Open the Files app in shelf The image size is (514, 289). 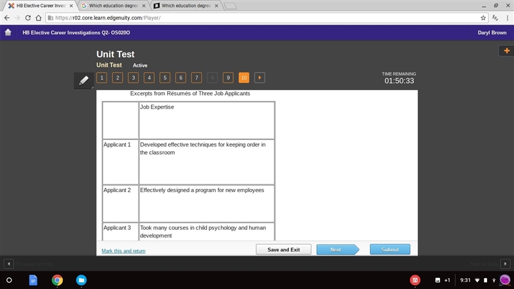coord(82,280)
